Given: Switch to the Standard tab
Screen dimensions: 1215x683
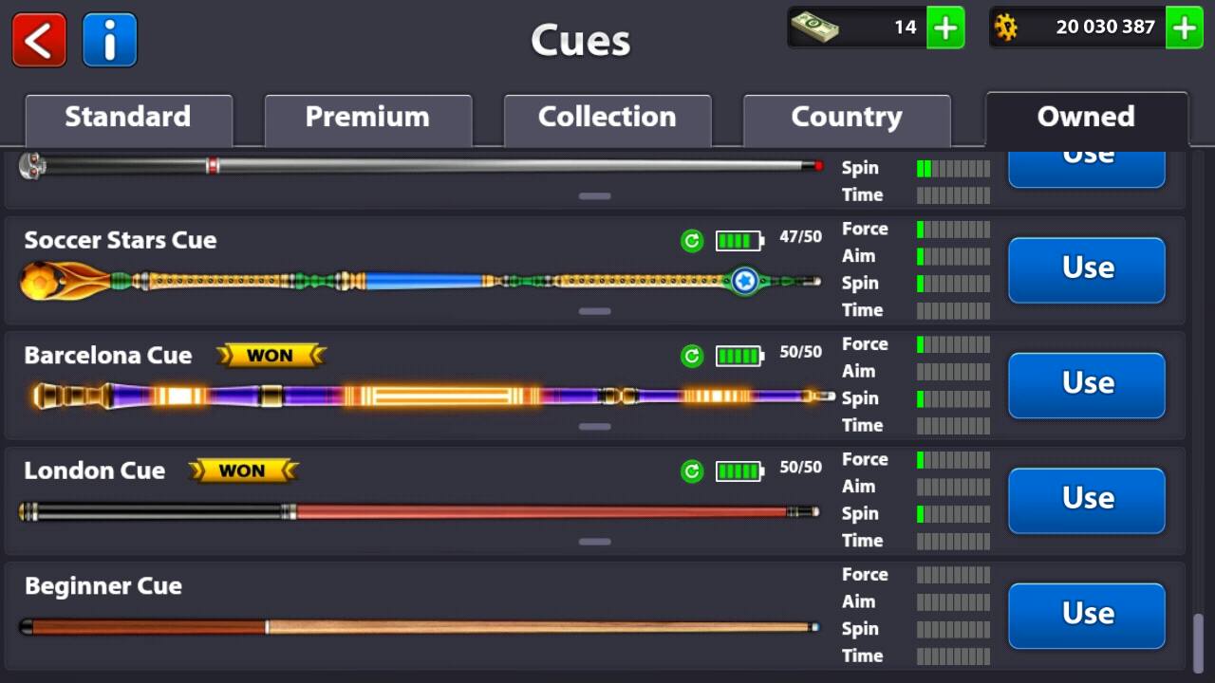Looking at the screenshot, I should pyautogui.click(x=128, y=119).
